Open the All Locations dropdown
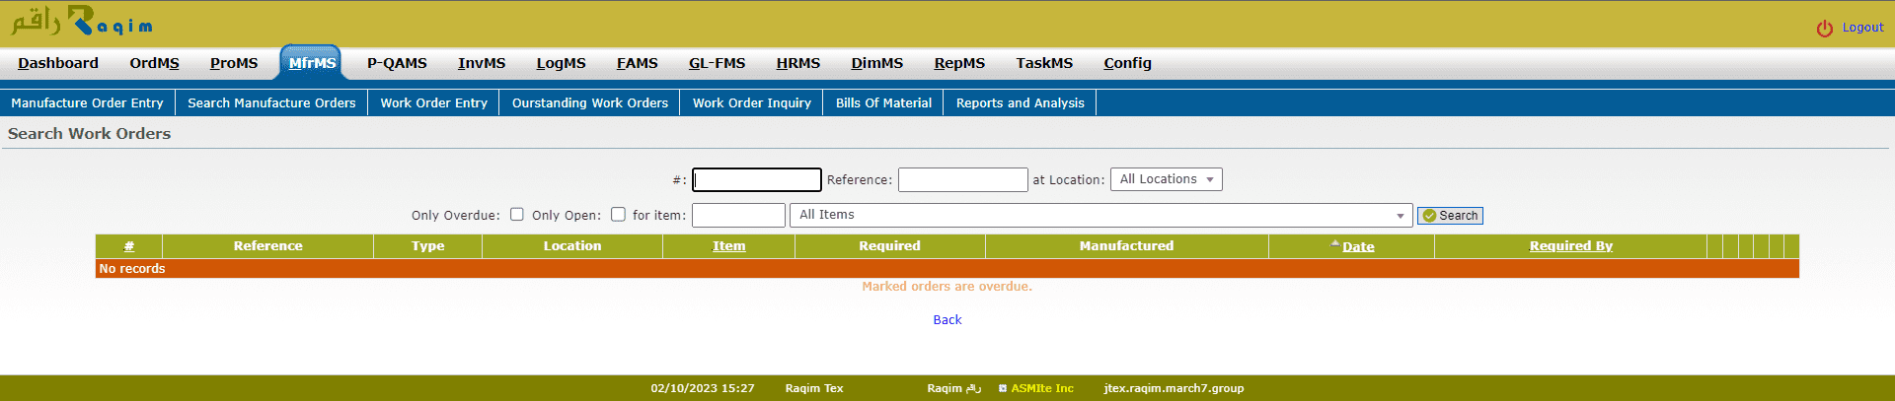Screen dimensions: 1895x401 pyautogui.click(x=1166, y=179)
